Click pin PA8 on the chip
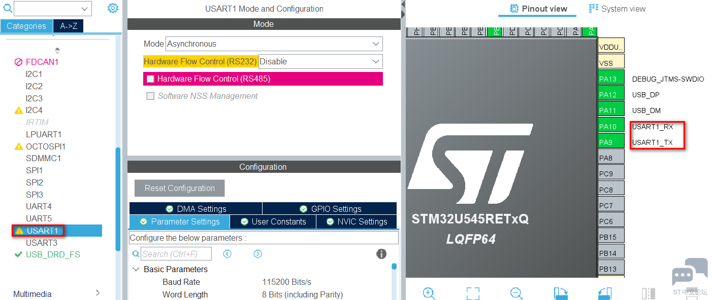Viewport: 712px width, 300px height. (611, 158)
